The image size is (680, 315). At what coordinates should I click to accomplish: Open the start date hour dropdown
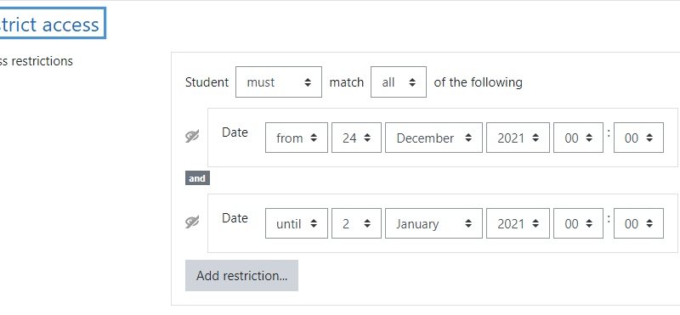coord(578,138)
